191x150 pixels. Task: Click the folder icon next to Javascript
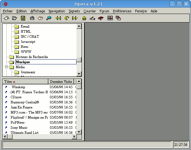[x=16, y=42]
